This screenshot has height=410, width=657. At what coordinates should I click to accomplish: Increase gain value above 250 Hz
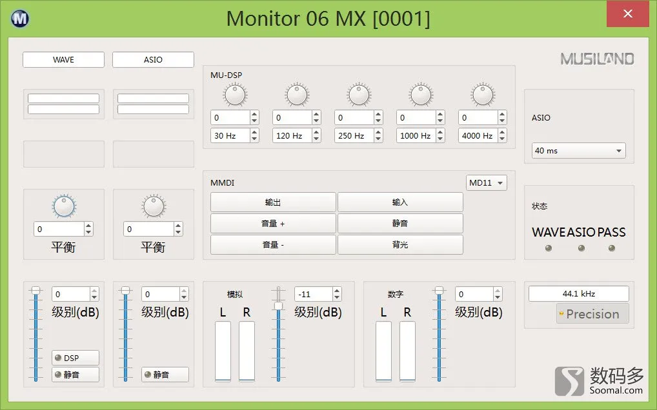[378, 114]
